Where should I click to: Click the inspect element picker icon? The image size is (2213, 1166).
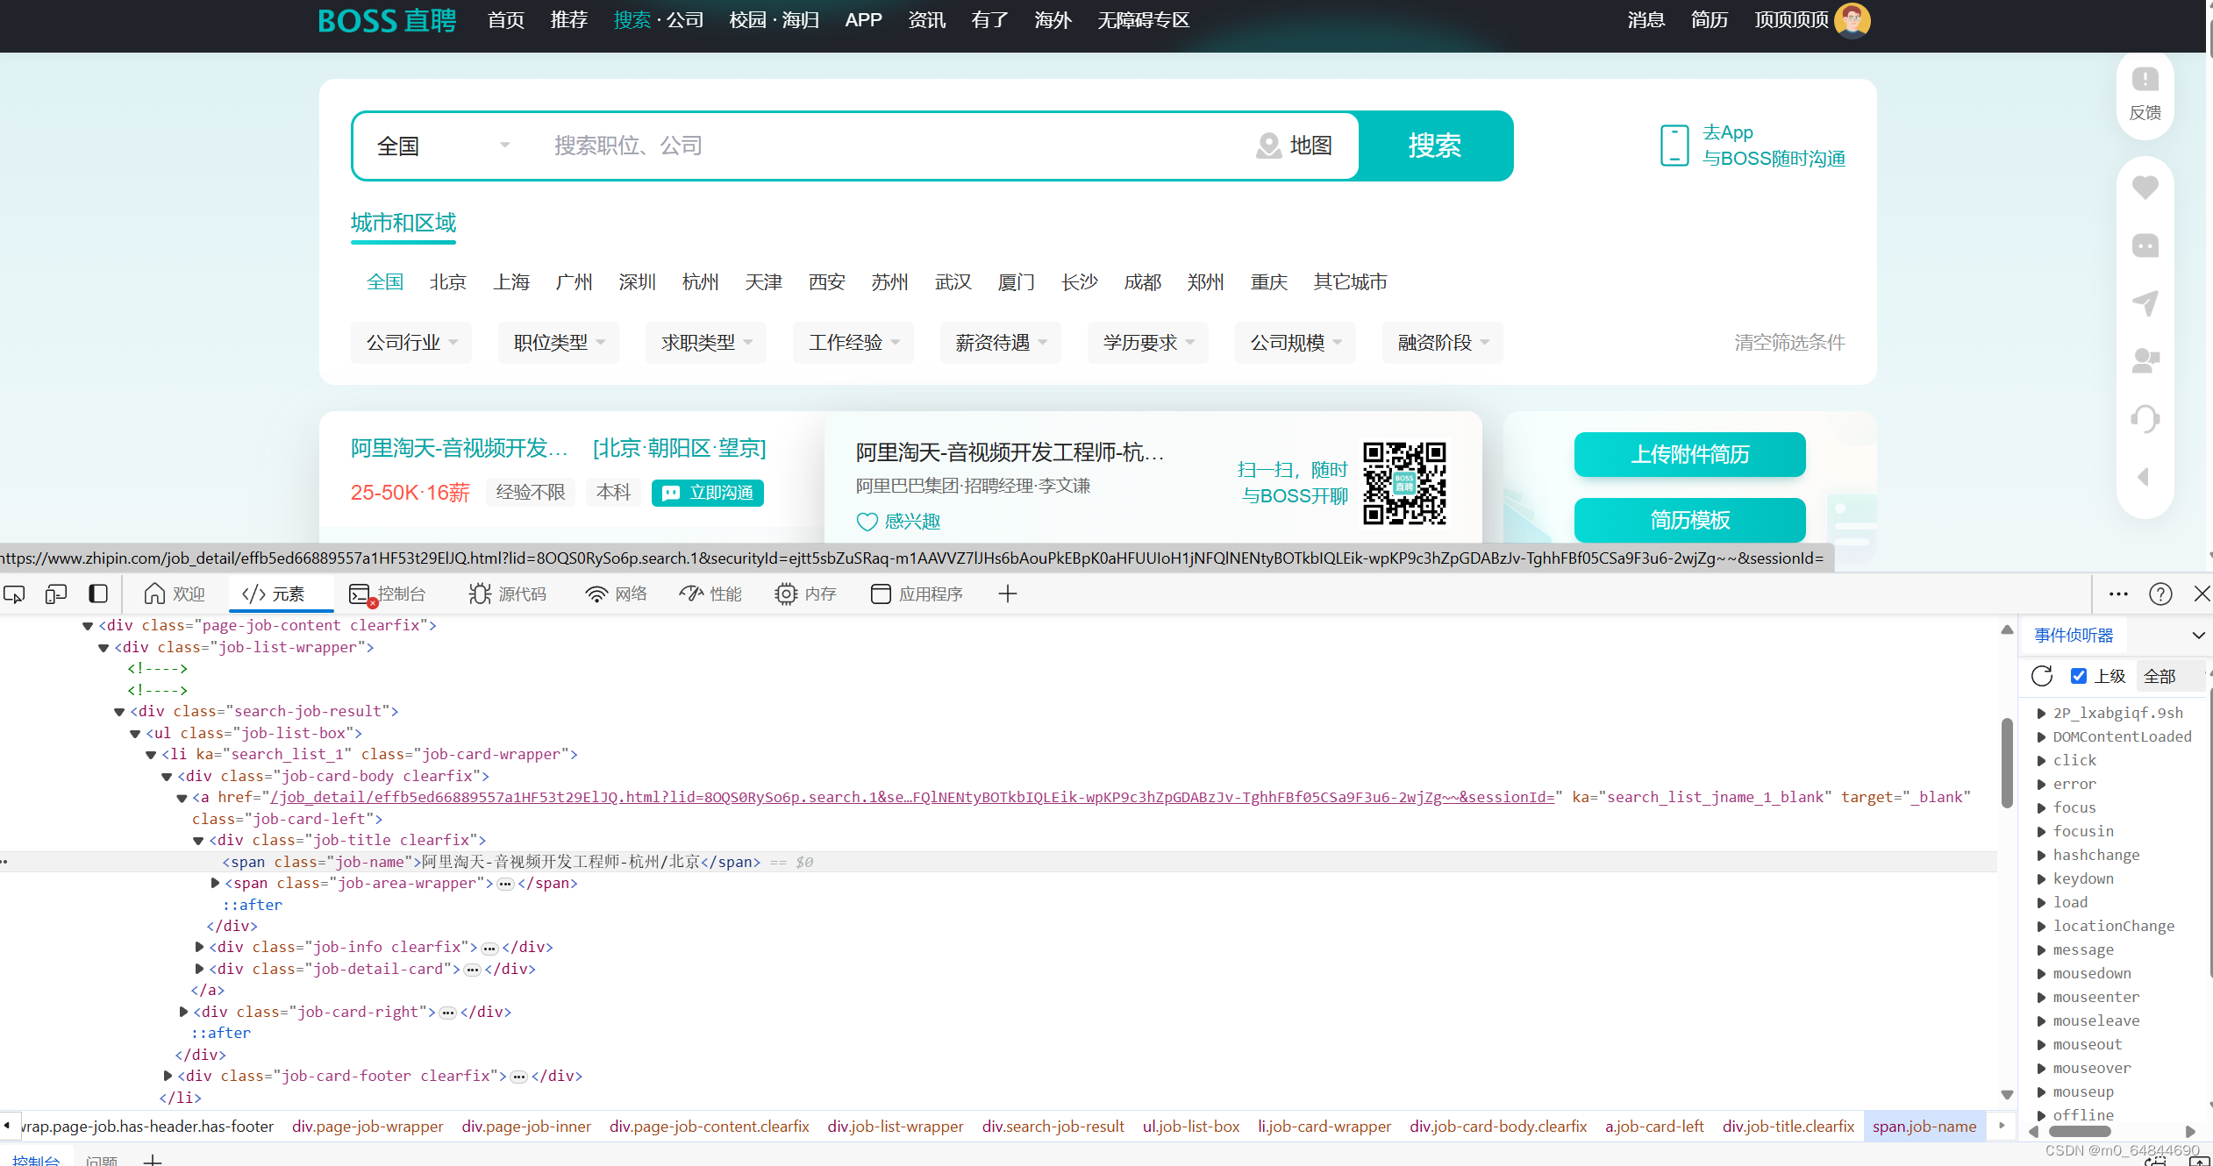coord(14,594)
